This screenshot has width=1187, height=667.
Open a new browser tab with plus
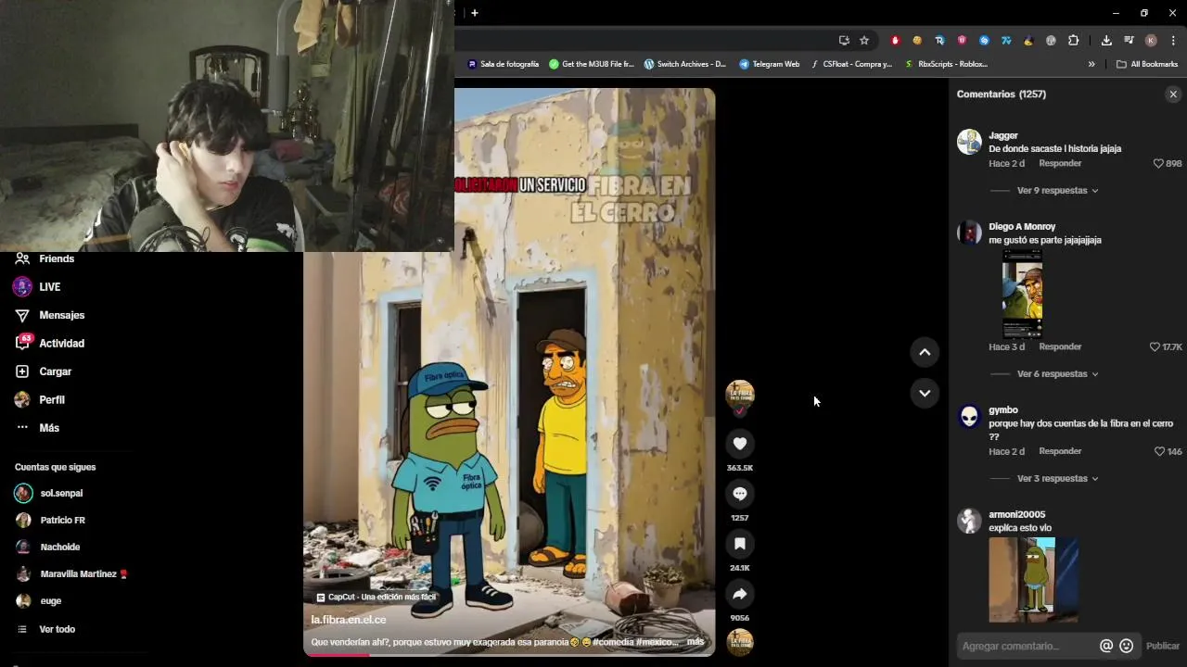475,13
